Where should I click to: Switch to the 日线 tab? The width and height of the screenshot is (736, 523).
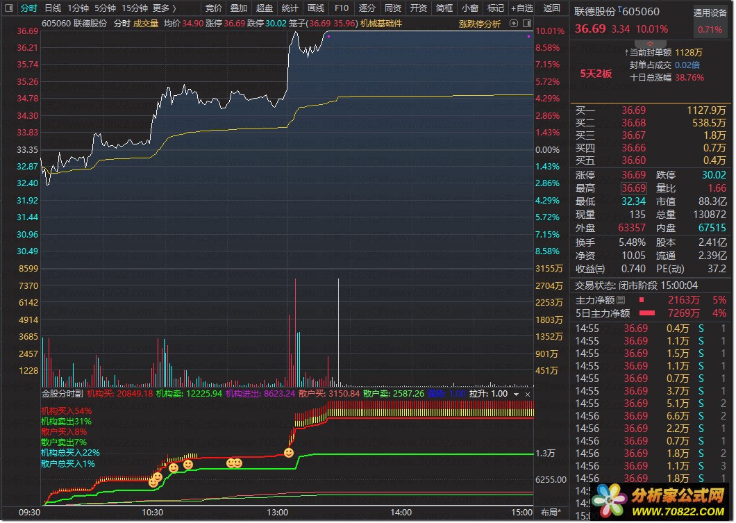tap(53, 8)
